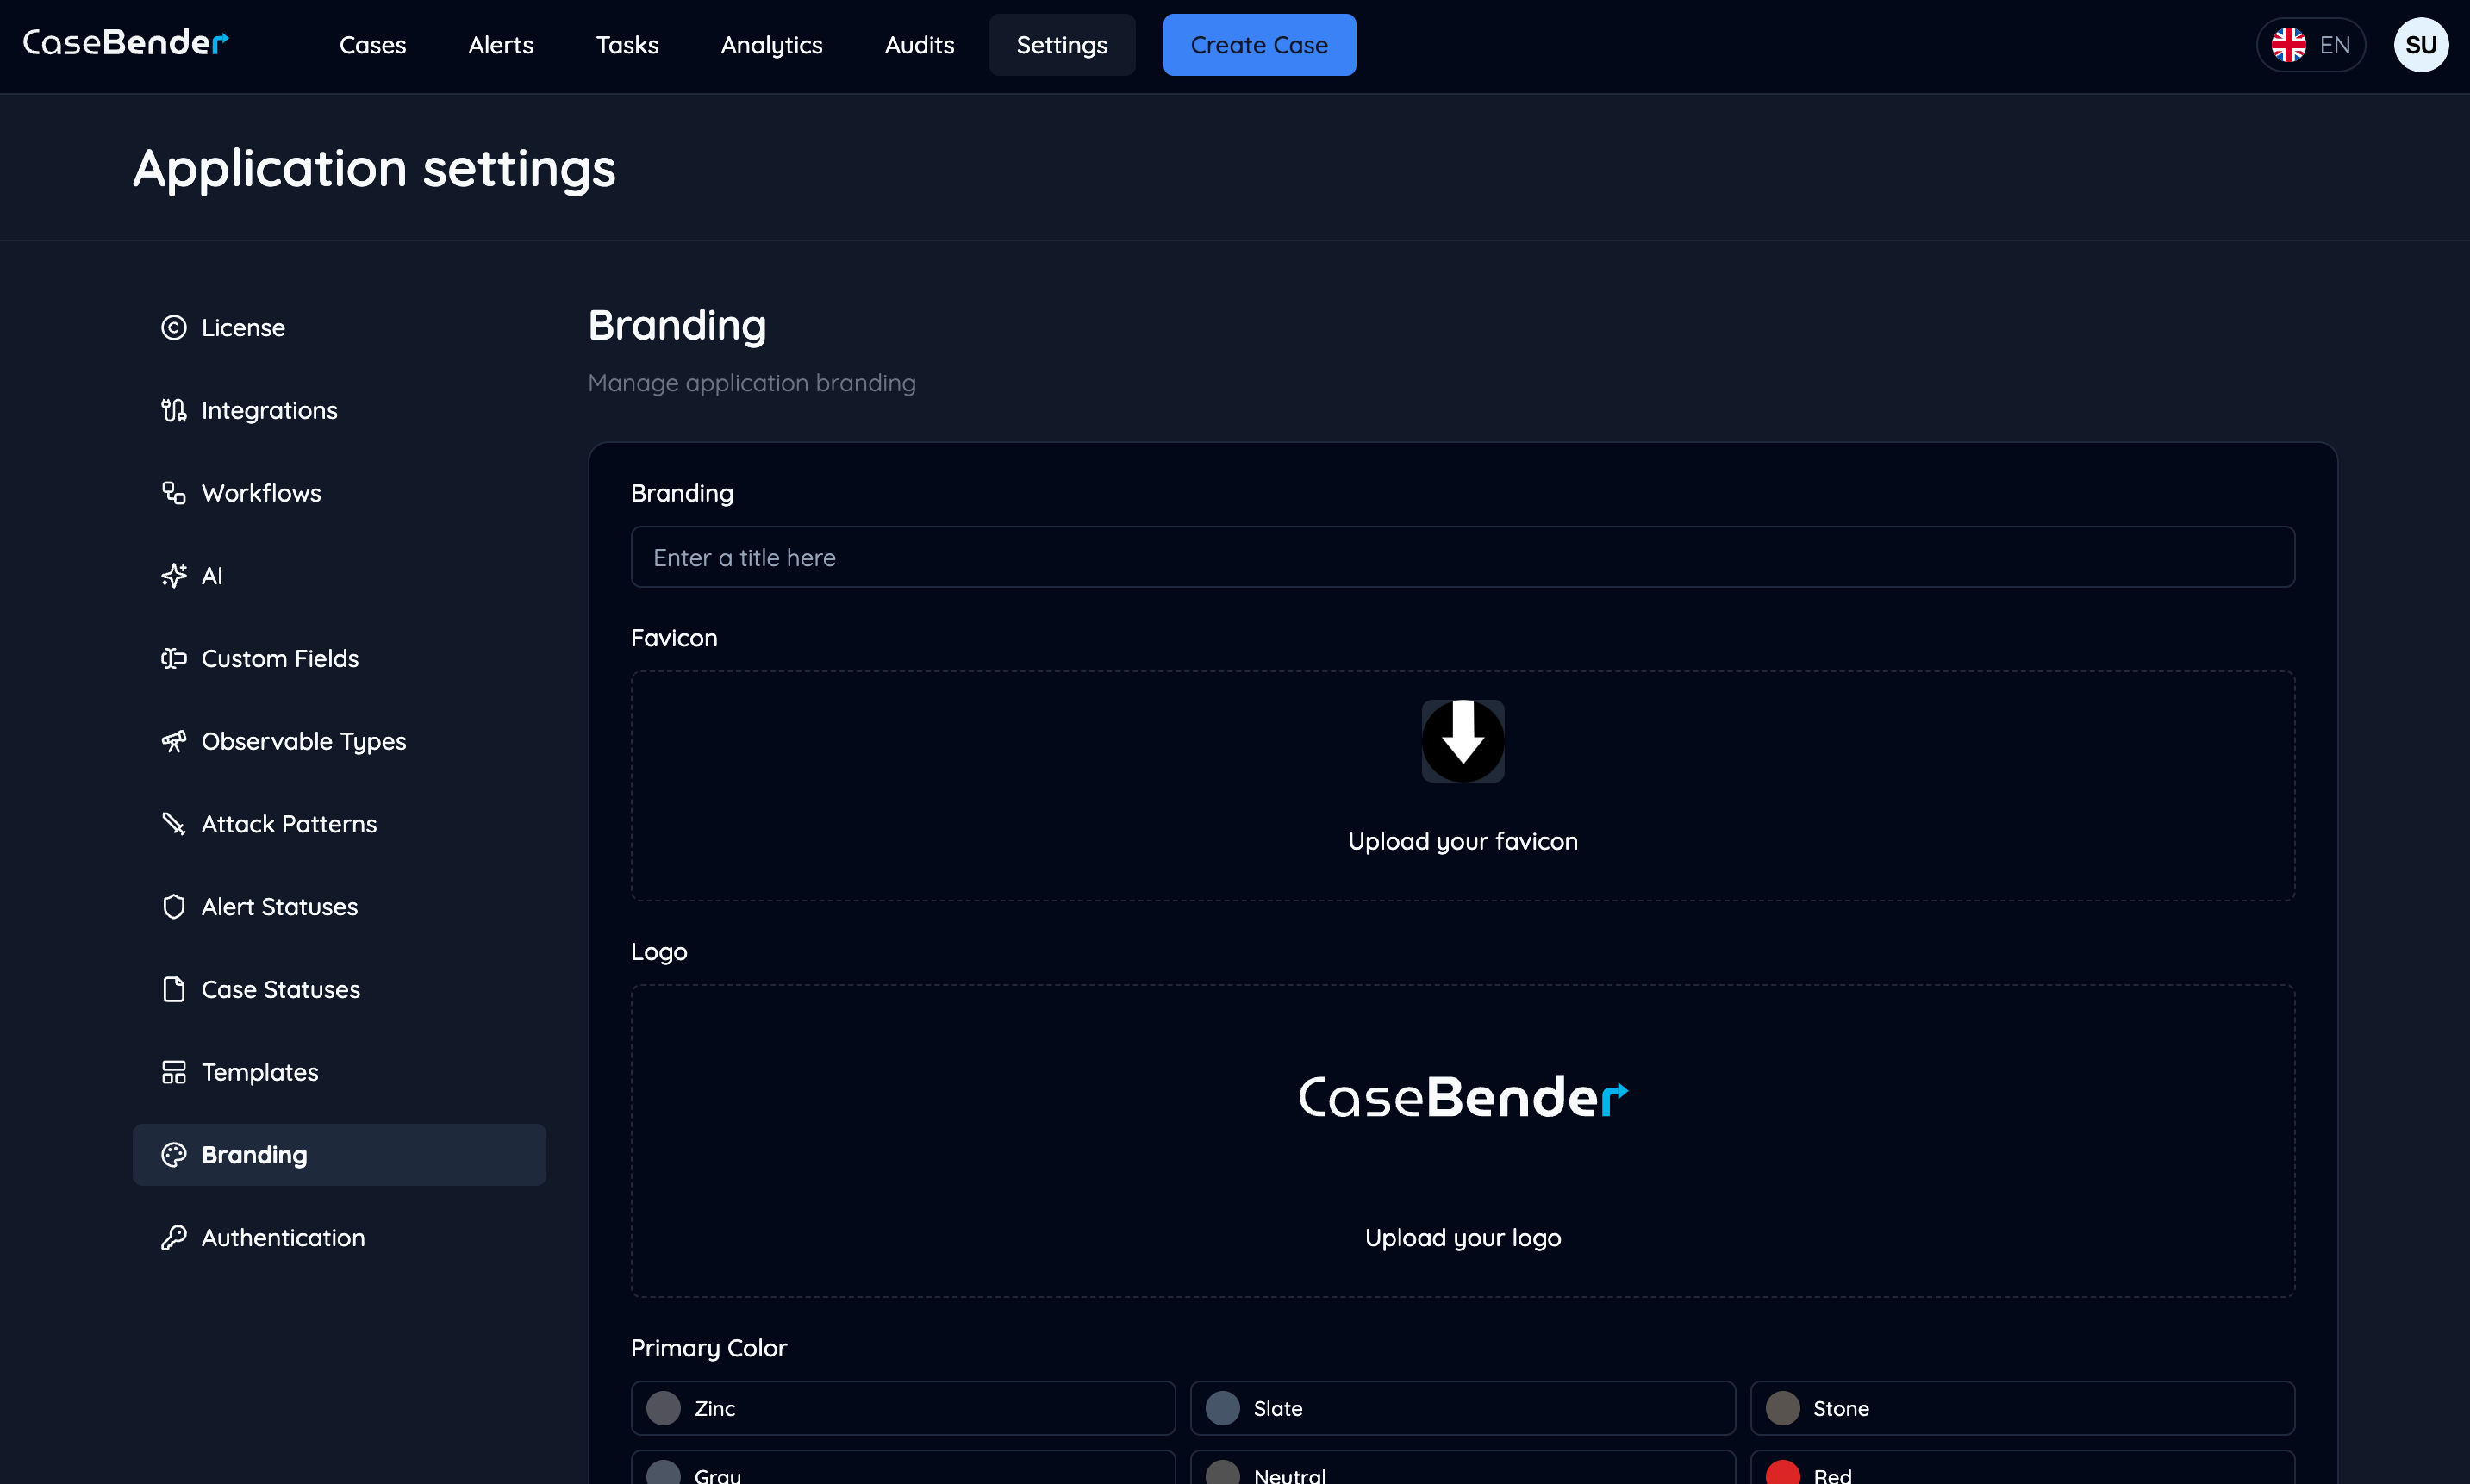Click the Authentication key icon
Image resolution: width=2470 pixels, height=1484 pixels.
point(173,1237)
